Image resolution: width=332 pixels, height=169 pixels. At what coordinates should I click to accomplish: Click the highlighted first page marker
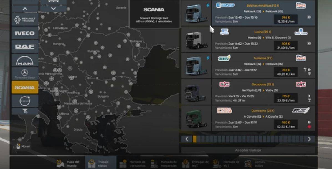[x=195, y=139]
